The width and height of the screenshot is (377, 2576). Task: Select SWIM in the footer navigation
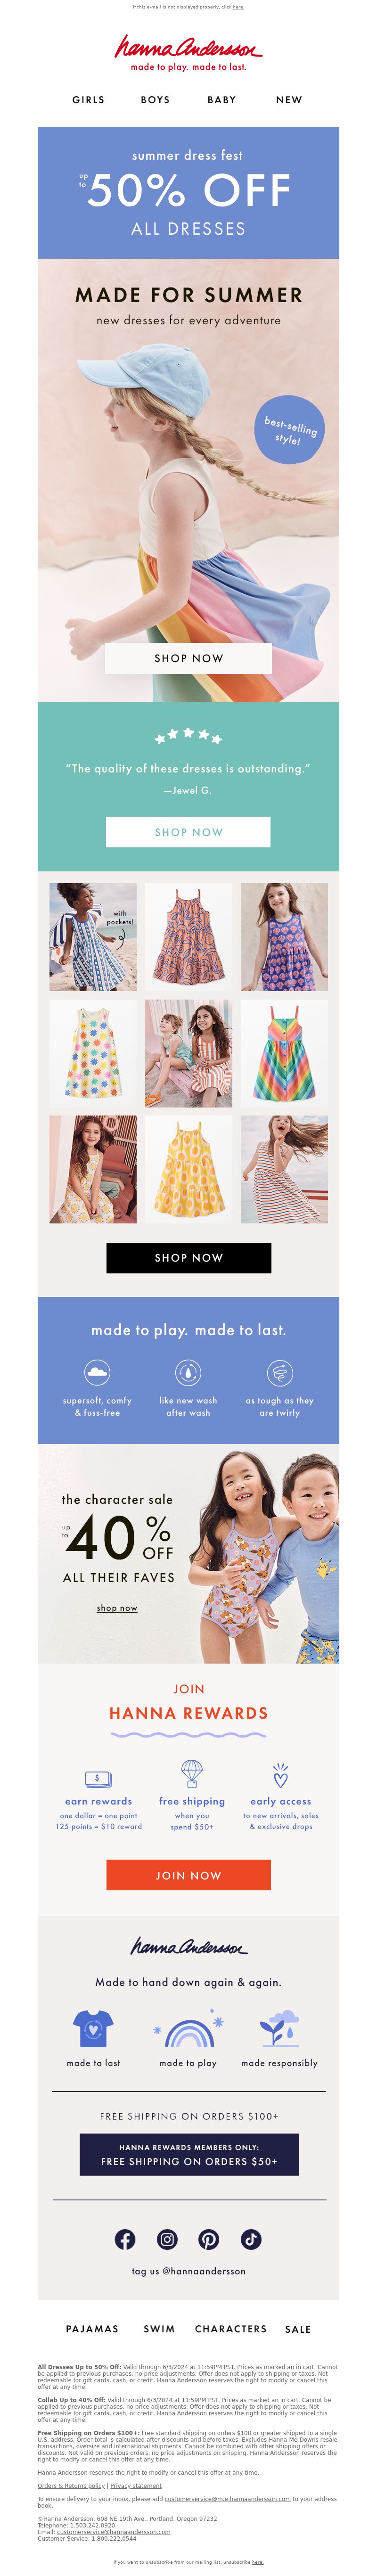click(x=159, y=2329)
